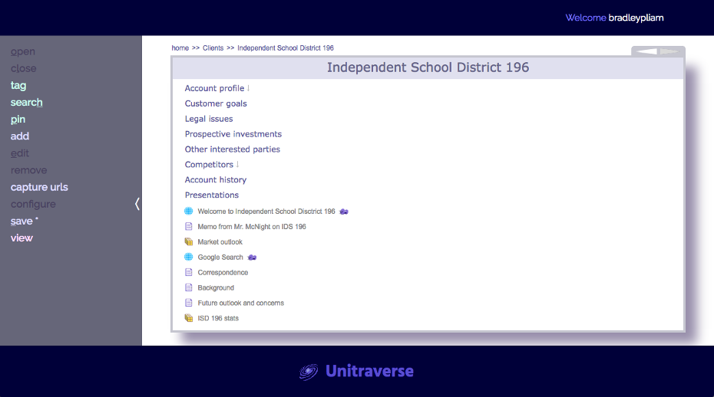
Task: Open the Legal issues section
Action: (209, 119)
